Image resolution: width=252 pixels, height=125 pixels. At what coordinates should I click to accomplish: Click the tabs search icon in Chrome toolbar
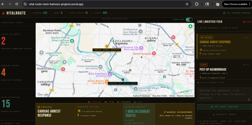pyautogui.click(x=207, y=4)
